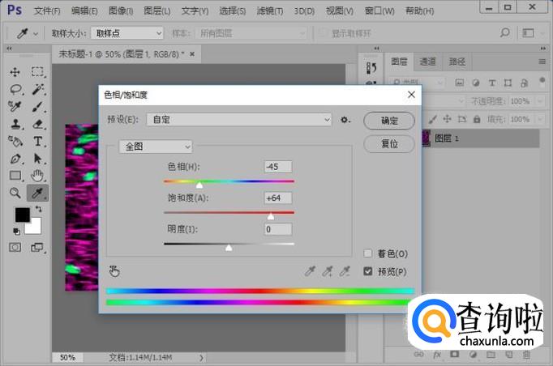Image resolution: width=553 pixels, height=366 pixels.
Task: Expand the 全图 color range dropdown
Action: (156, 147)
